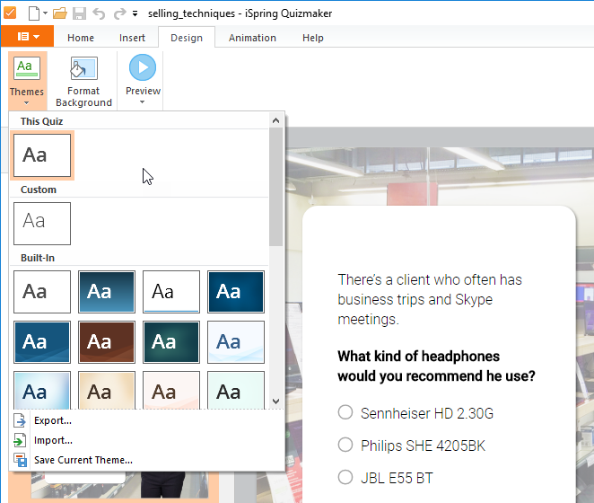Click the iSpring Quizmaker app icon
The height and width of the screenshot is (503, 594).
[x=10, y=13]
